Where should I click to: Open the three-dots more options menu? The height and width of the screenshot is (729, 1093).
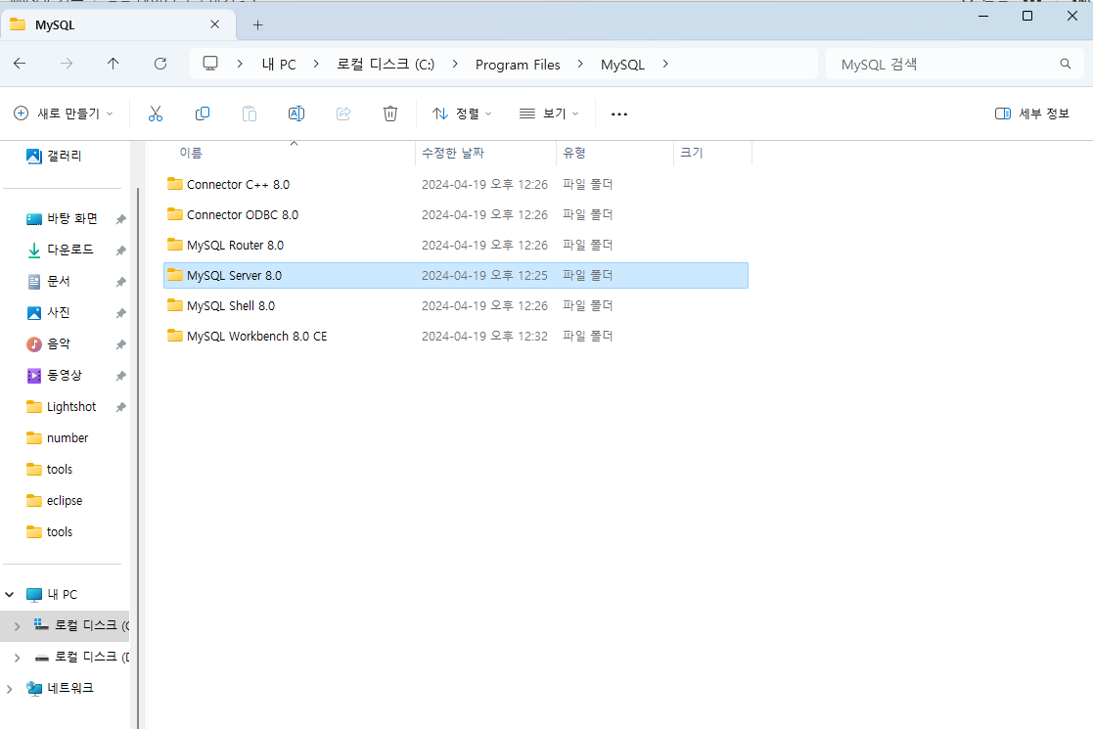pos(619,114)
